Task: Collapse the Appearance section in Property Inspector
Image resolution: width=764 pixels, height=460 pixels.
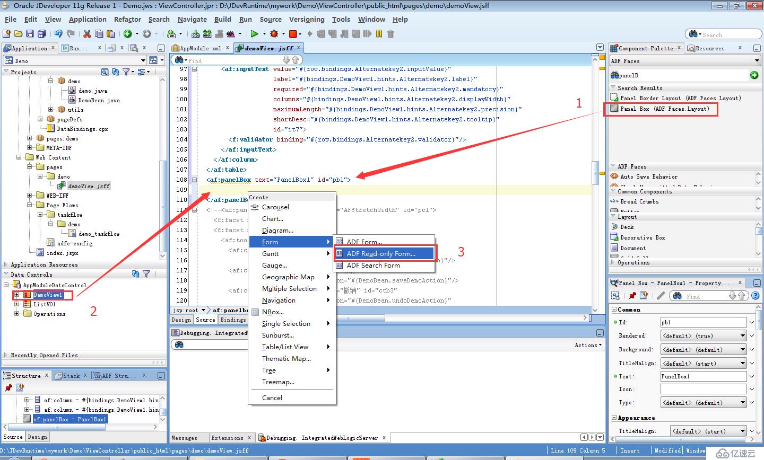Action: pyautogui.click(x=614, y=418)
